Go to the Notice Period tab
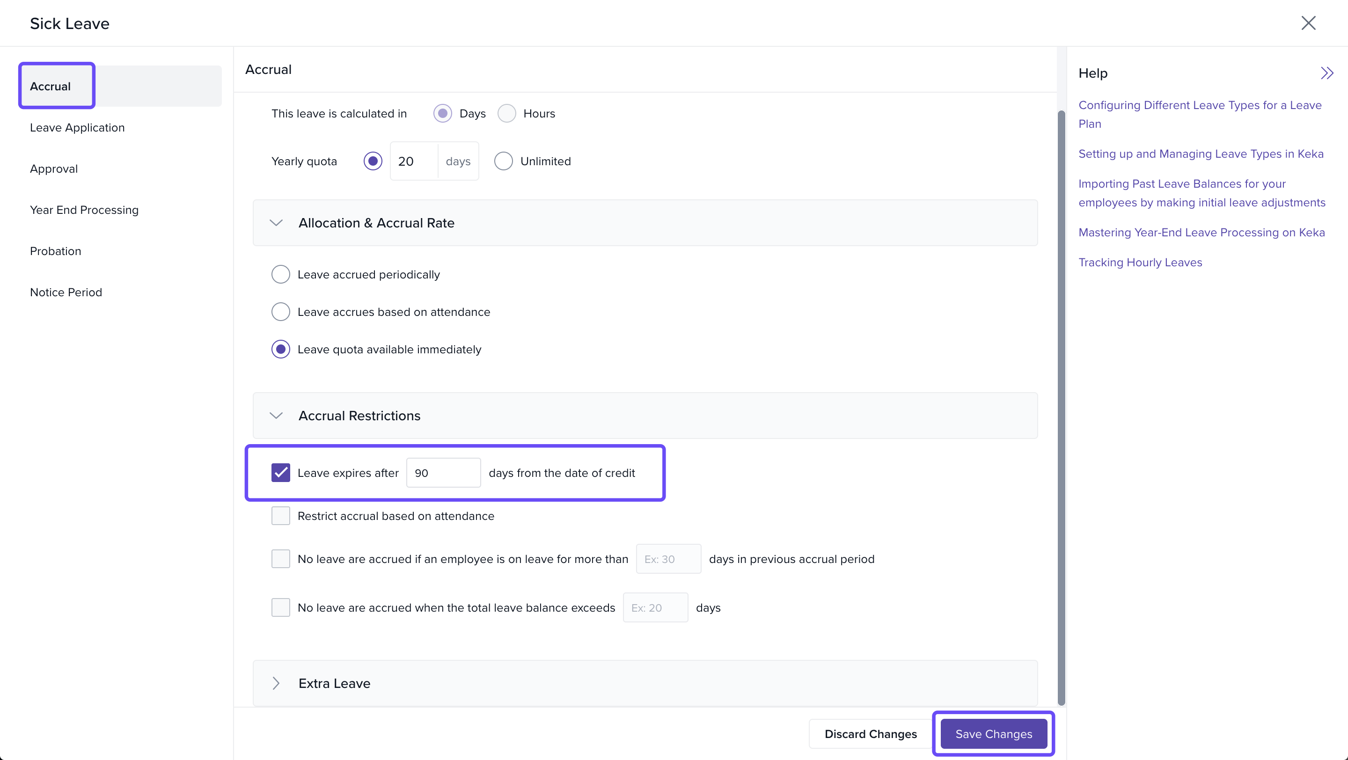 point(66,292)
